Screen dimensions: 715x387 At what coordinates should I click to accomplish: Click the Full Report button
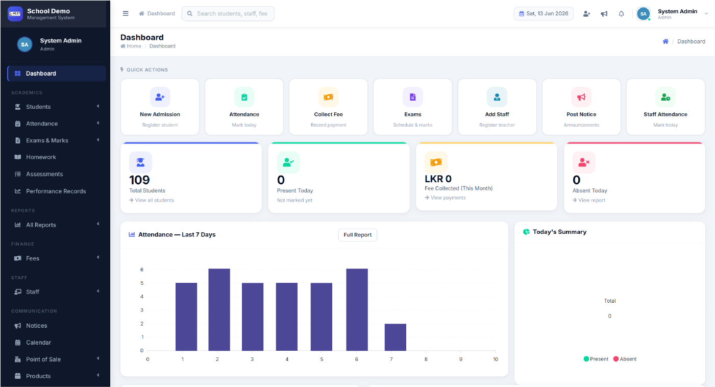358,235
